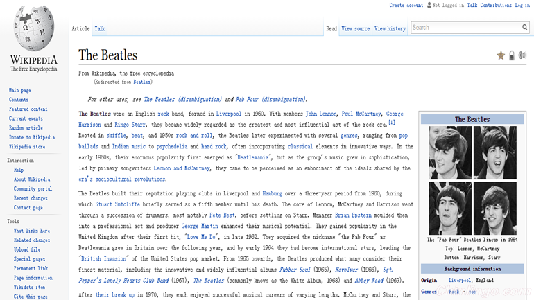Viewport: 534px width, 300px height.
Task: Open Abbey Road album link
Action: point(369,281)
